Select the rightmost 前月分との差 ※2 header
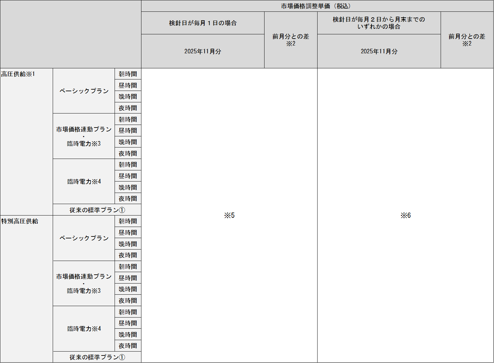This screenshot has height=363, width=494. point(467,40)
